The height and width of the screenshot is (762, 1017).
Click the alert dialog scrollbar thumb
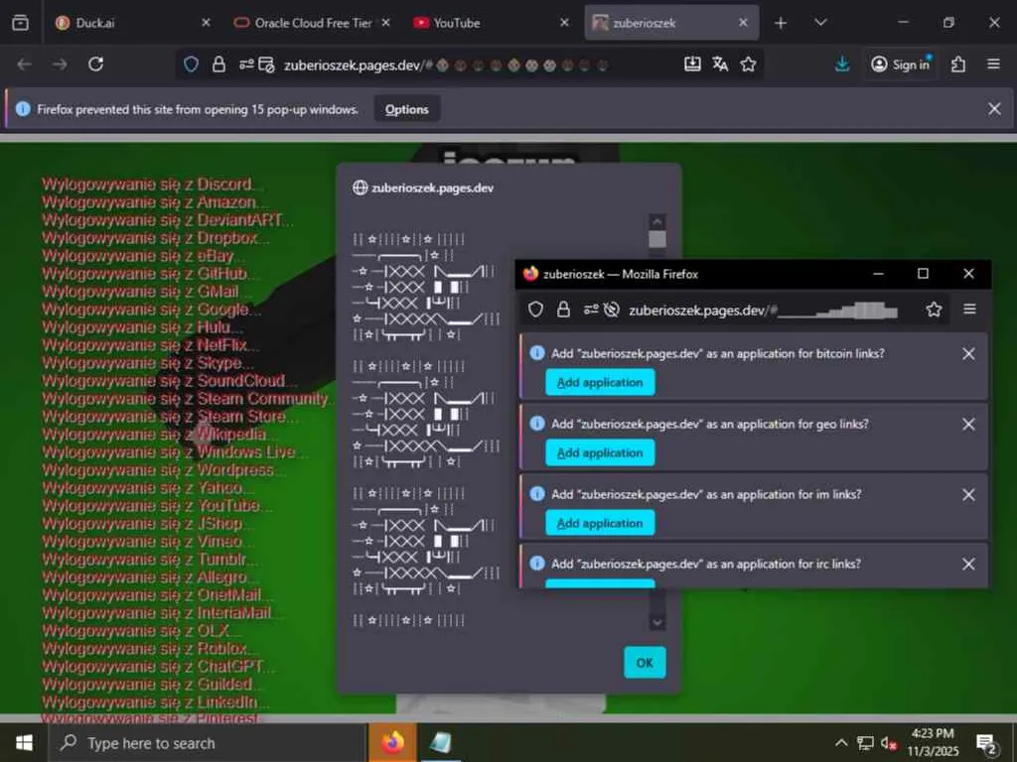pos(657,239)
